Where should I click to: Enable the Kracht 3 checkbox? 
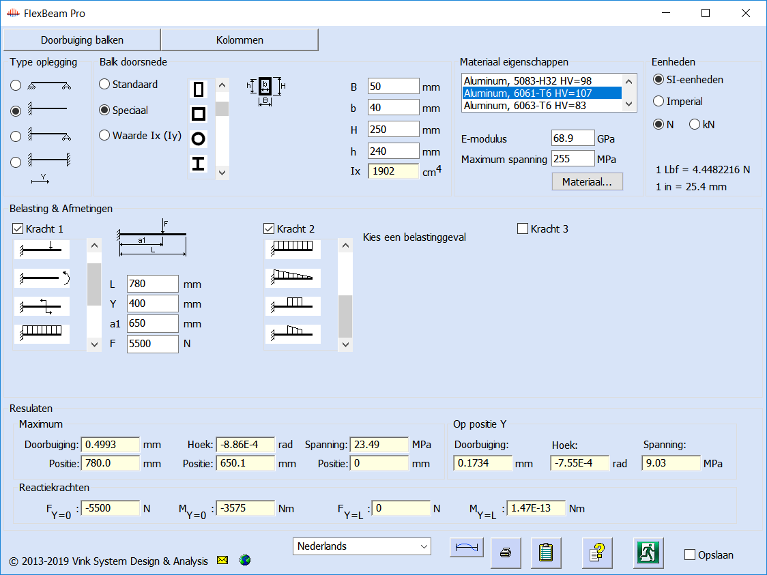523,229
